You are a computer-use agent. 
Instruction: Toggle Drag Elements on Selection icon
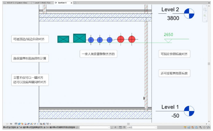[x=200, y=127]
